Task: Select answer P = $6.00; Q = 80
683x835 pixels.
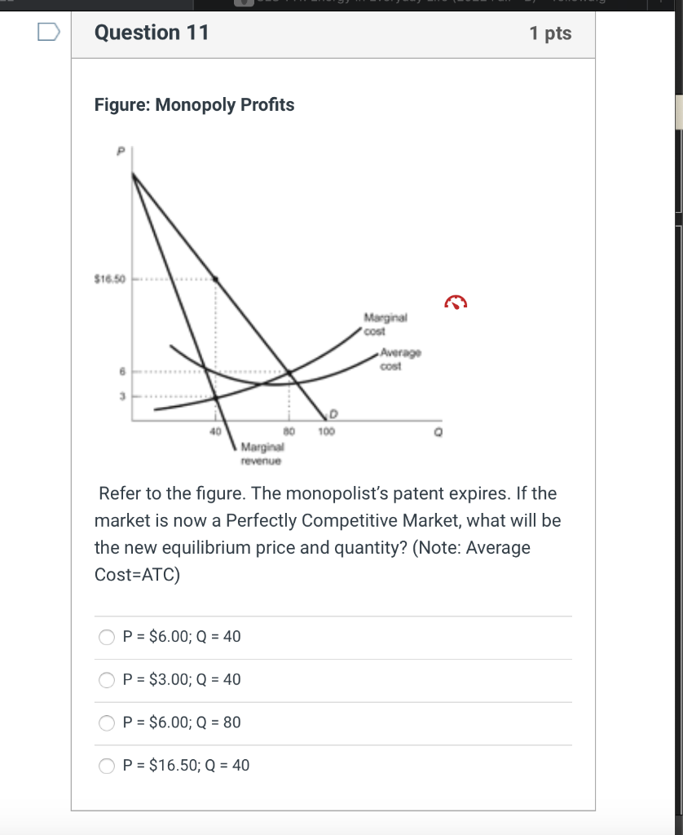Action: [106, 722]
